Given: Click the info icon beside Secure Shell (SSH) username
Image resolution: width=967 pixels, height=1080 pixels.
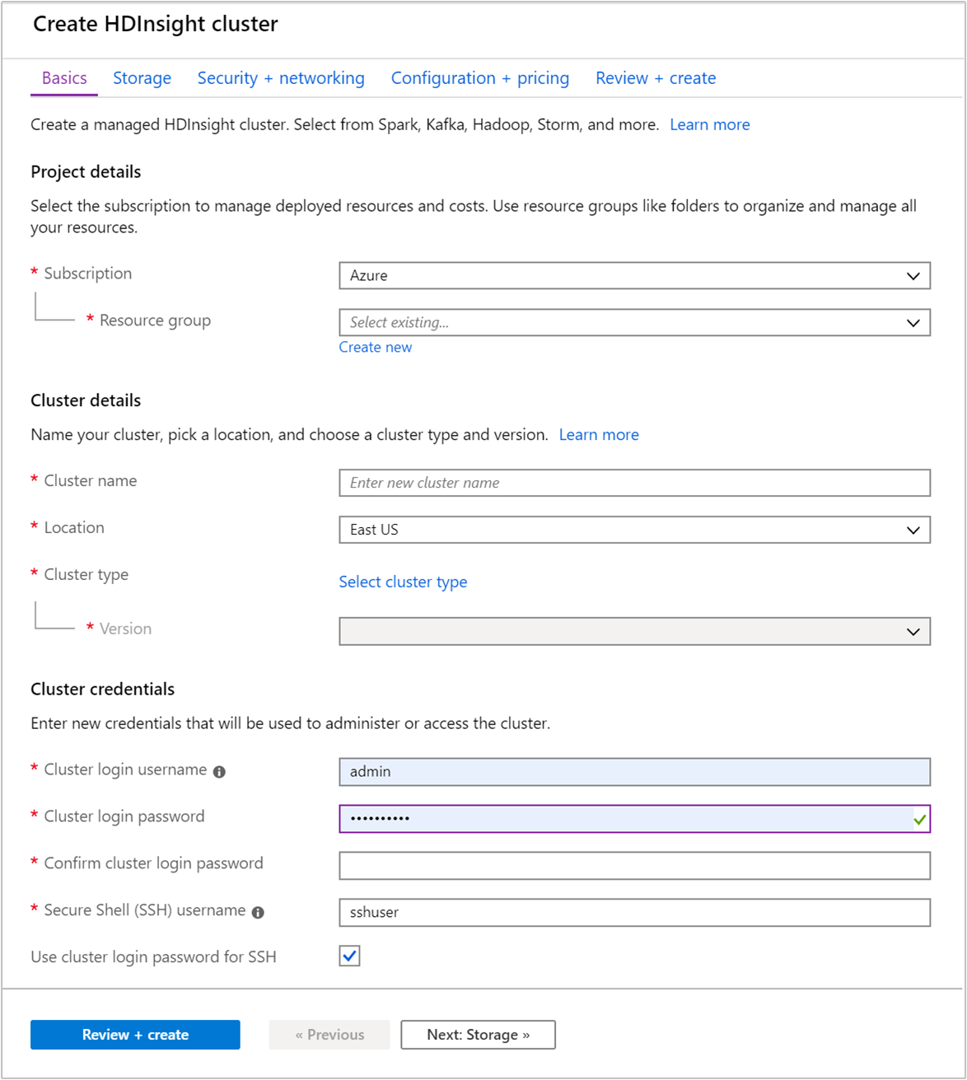Looking at the screenshot, I should pos(258,912).
